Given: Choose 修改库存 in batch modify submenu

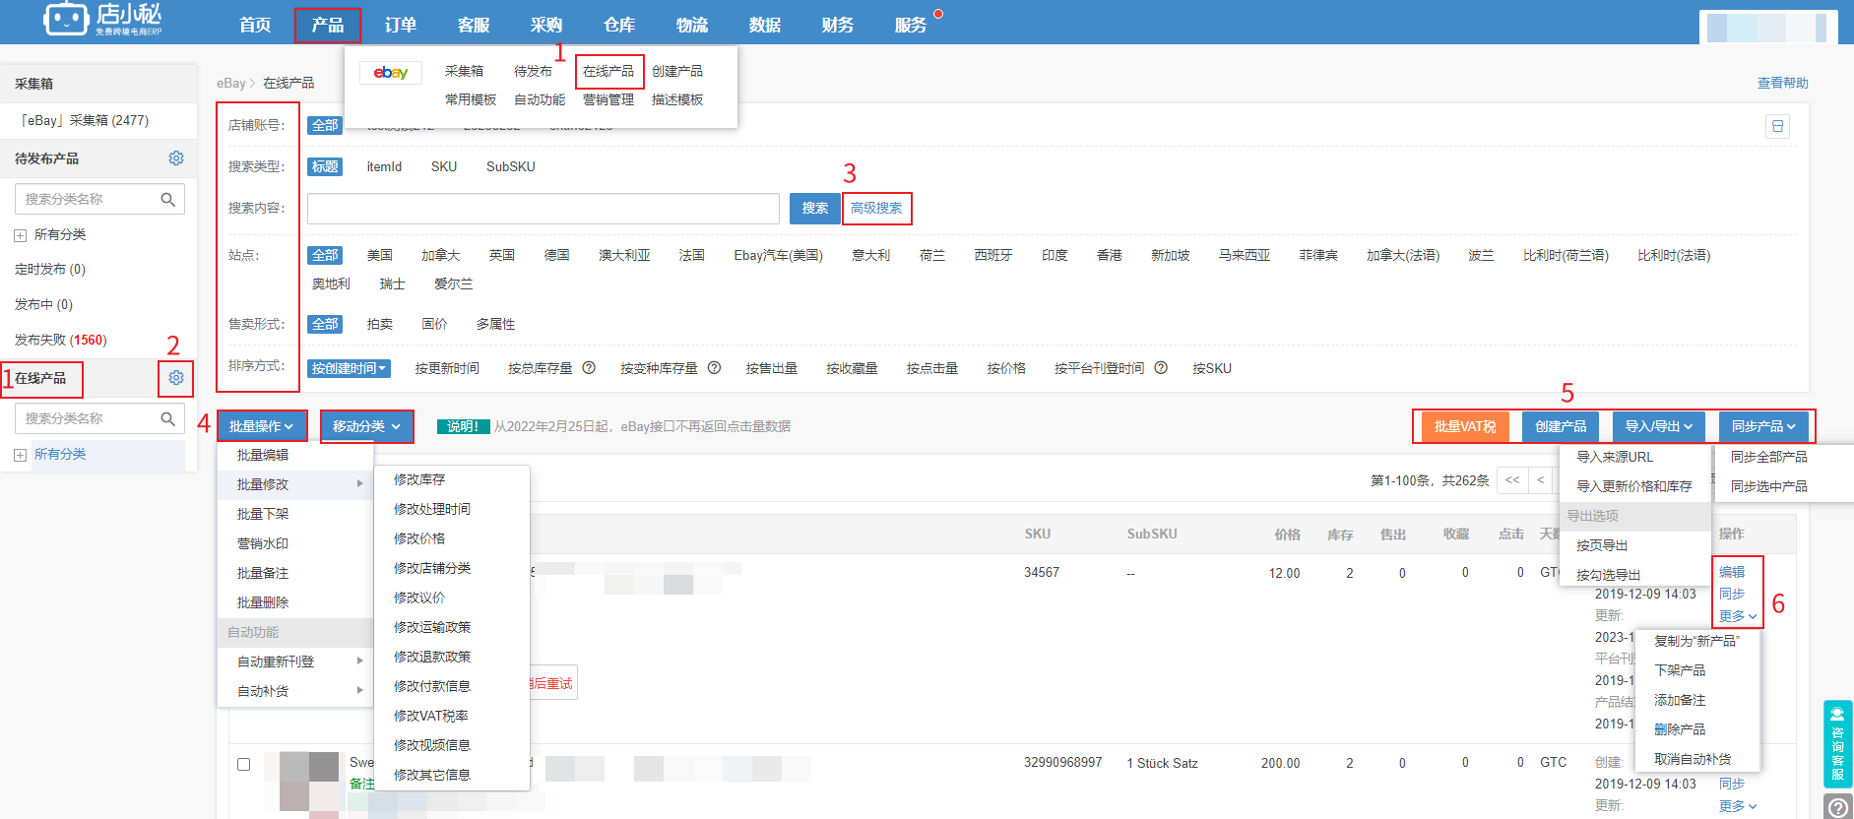Looking at the screenshot, I should (419, 479).
